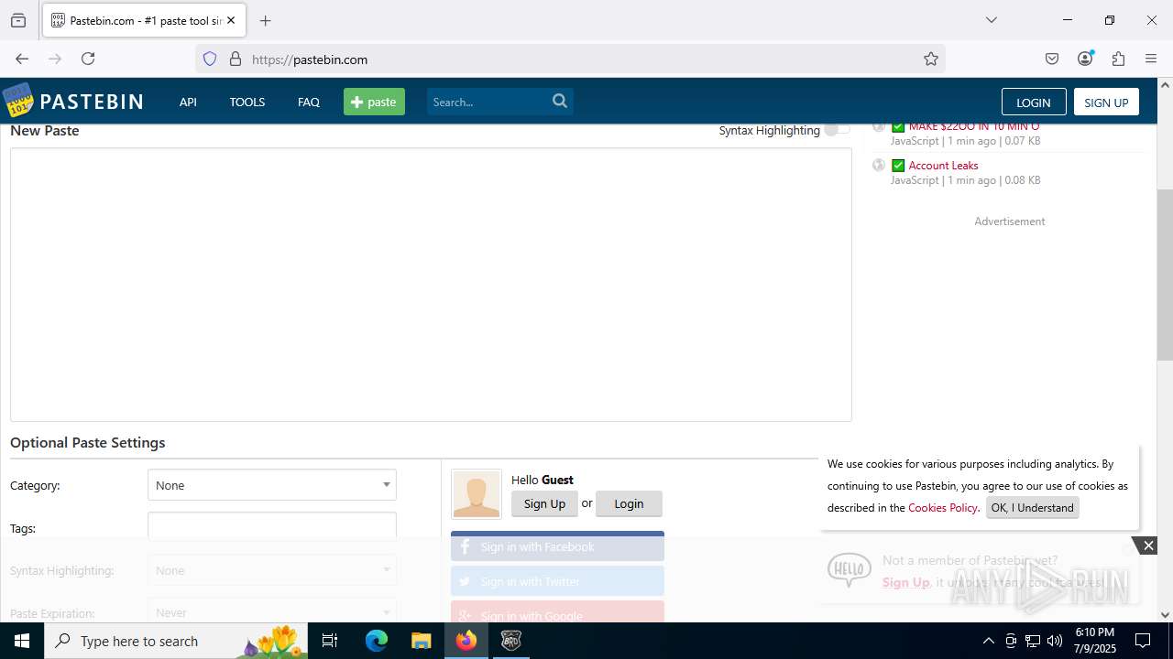This screenshot has height=659, width=1173.
Task: Open the notification center icon
Action: pos(1143,641)
